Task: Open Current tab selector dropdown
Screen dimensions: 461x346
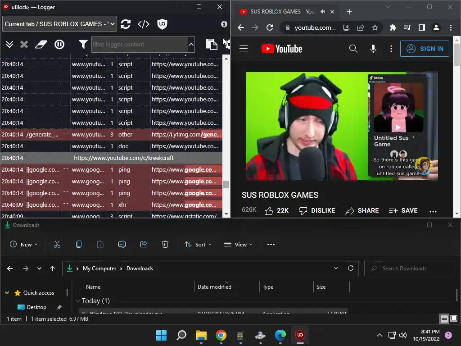Action: click(60, 24)
